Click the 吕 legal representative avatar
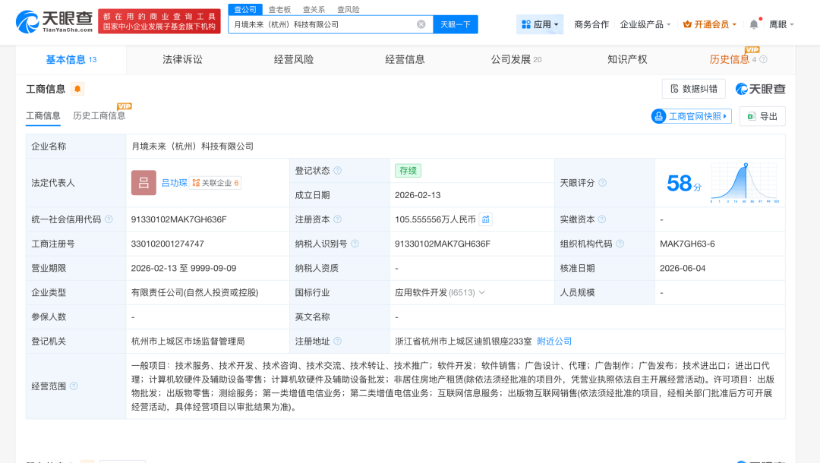This screenshot has width=820, height=463. (143, 183)
